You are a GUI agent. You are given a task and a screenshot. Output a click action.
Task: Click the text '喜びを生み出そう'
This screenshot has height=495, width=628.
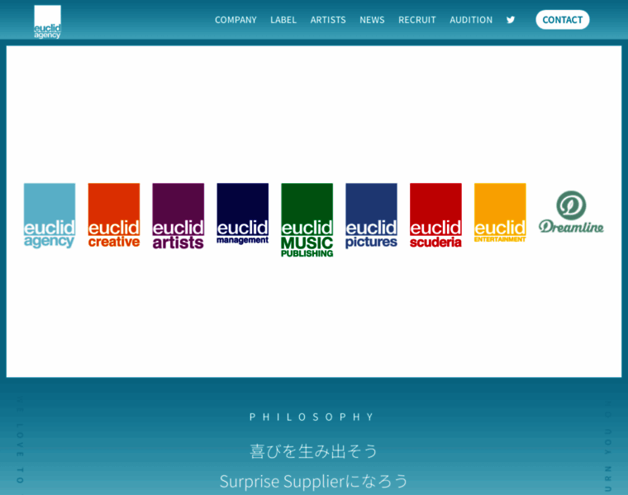tap(314, 451)
